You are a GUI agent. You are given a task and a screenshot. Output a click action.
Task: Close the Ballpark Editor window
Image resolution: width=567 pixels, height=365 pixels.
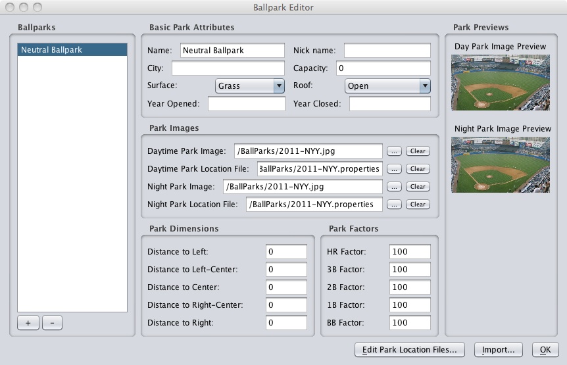(x=10, y=7)
